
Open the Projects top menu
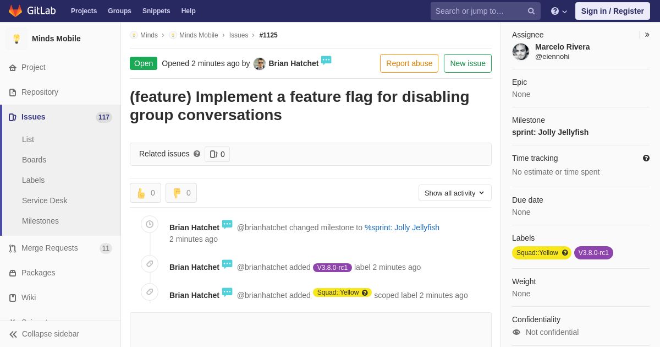84,11
